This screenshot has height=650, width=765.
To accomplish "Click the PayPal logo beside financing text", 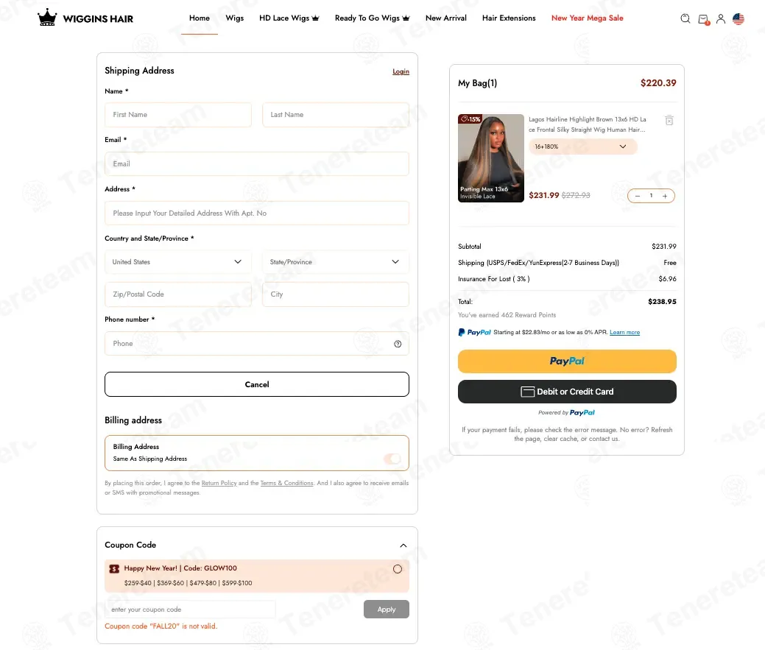I will 474,332.
